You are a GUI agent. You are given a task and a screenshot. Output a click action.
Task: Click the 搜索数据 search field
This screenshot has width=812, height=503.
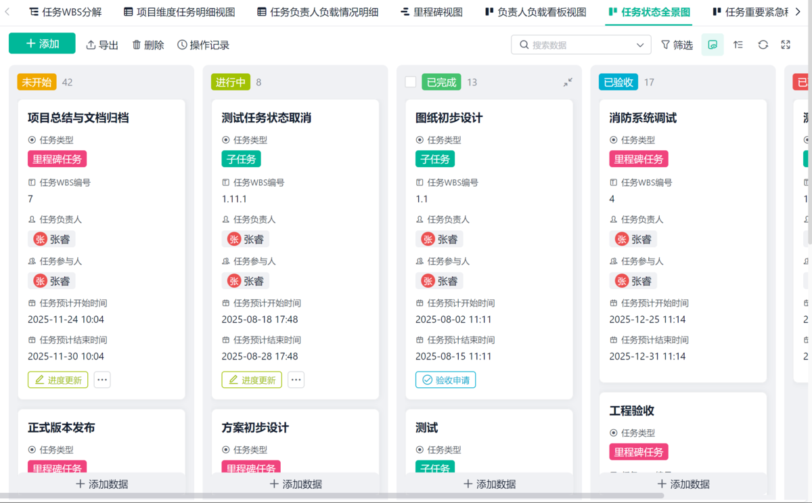(581, 45)
